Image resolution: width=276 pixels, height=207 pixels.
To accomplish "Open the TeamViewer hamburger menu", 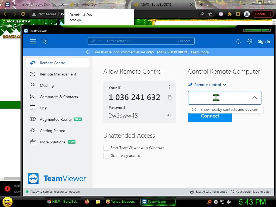I will coord(33,41).
